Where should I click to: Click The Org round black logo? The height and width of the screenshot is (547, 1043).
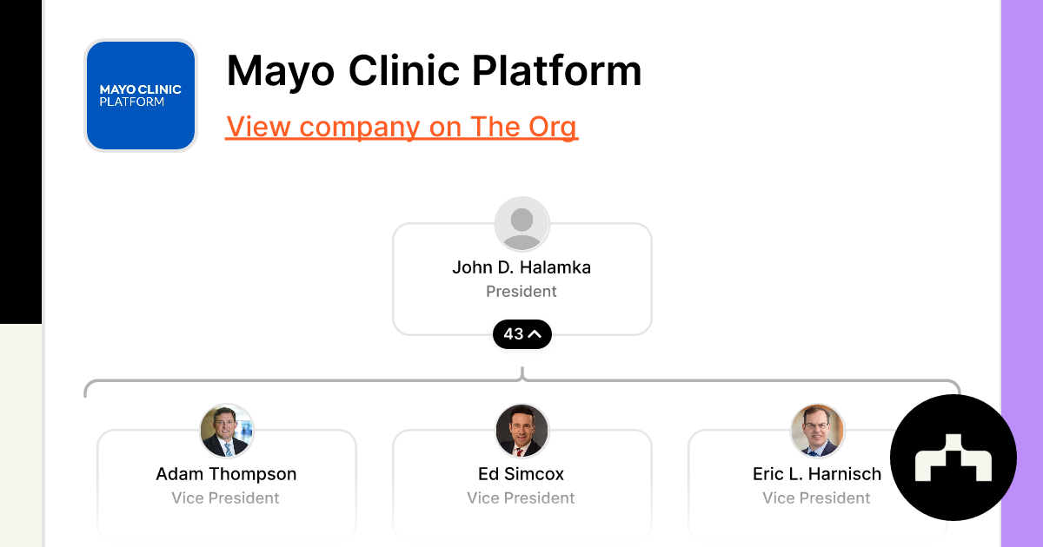pyautogui.click(x=953, y=458)
